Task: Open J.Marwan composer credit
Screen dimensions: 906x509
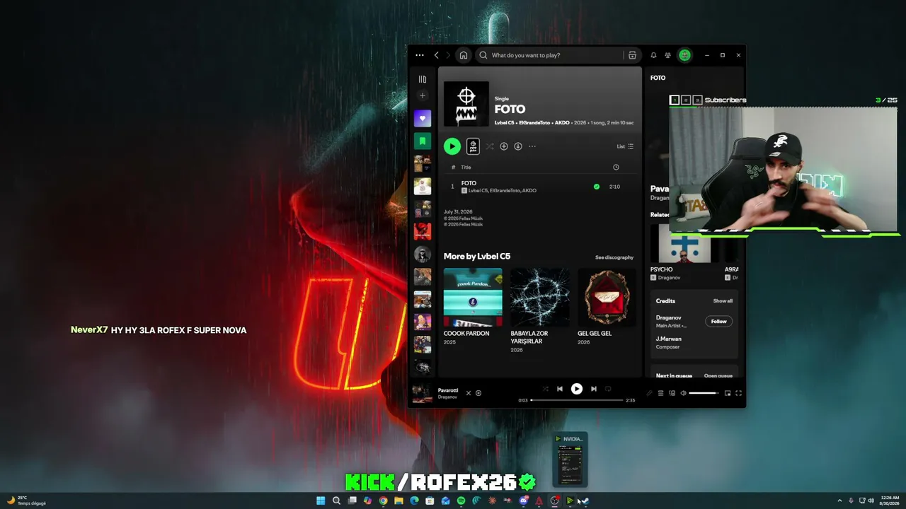Action: tap(669, 339)
